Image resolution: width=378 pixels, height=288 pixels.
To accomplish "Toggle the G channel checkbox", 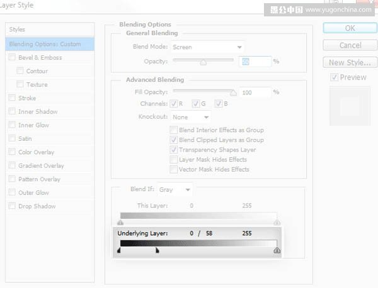I will click(x=195, y=104).
